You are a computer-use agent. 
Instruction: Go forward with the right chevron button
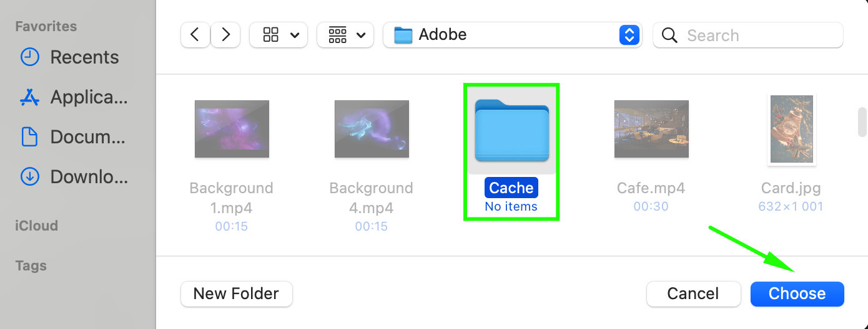point(225,35)
